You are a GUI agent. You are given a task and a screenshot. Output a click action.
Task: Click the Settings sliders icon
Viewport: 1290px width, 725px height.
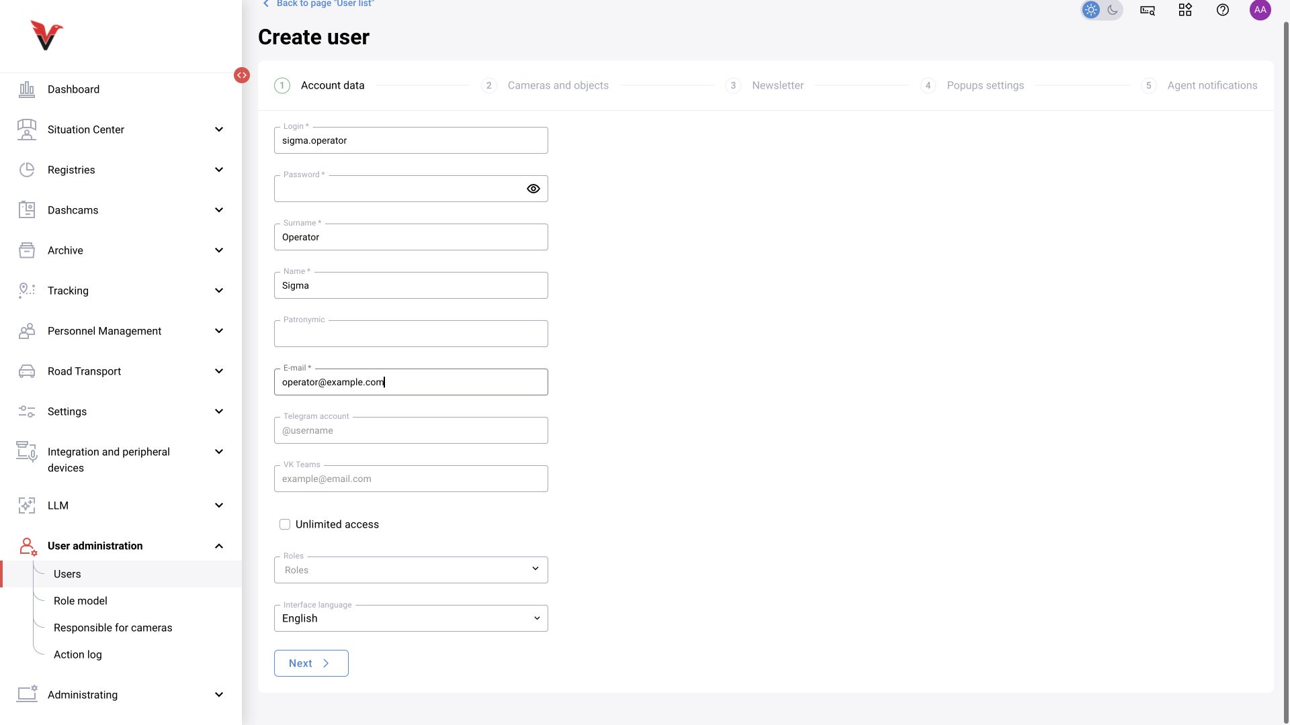(x=27, y=412)
